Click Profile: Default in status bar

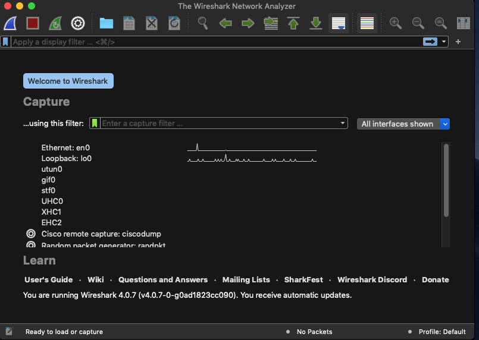tap(442, 332)
